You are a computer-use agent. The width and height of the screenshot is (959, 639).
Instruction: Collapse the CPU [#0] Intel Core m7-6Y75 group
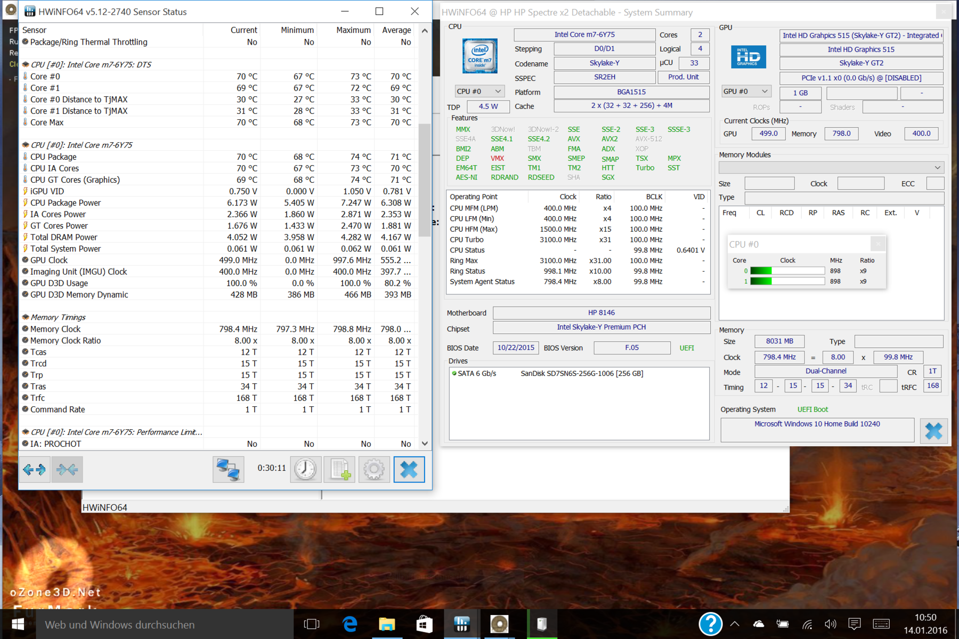tap(25, 145)
